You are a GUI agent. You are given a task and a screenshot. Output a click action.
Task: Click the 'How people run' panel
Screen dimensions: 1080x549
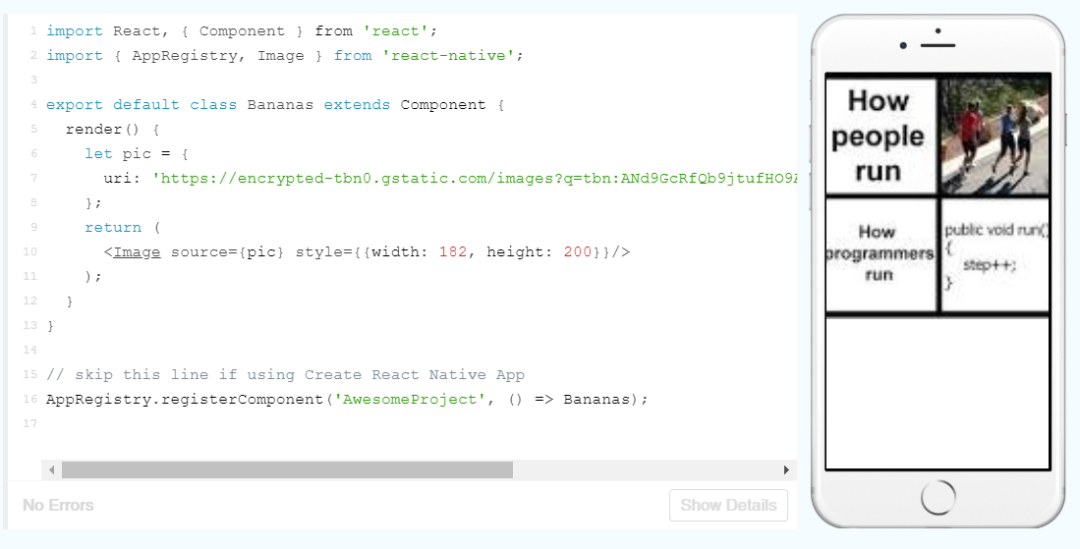click(880, 136)
